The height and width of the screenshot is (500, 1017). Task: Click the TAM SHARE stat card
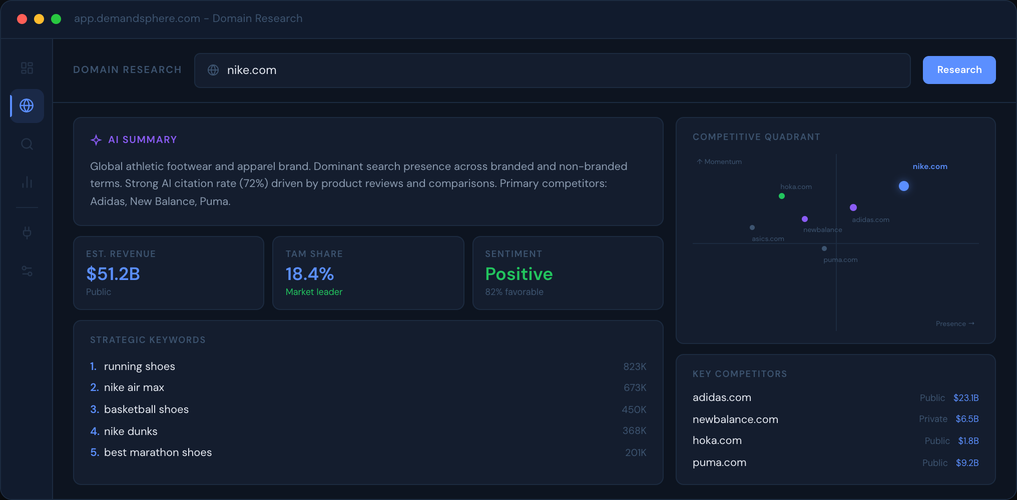(368, 273)
